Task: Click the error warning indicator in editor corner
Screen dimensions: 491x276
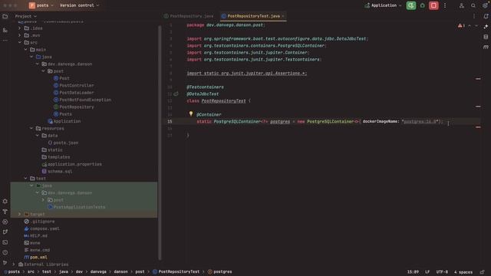Action: click(x=461, y=25)
